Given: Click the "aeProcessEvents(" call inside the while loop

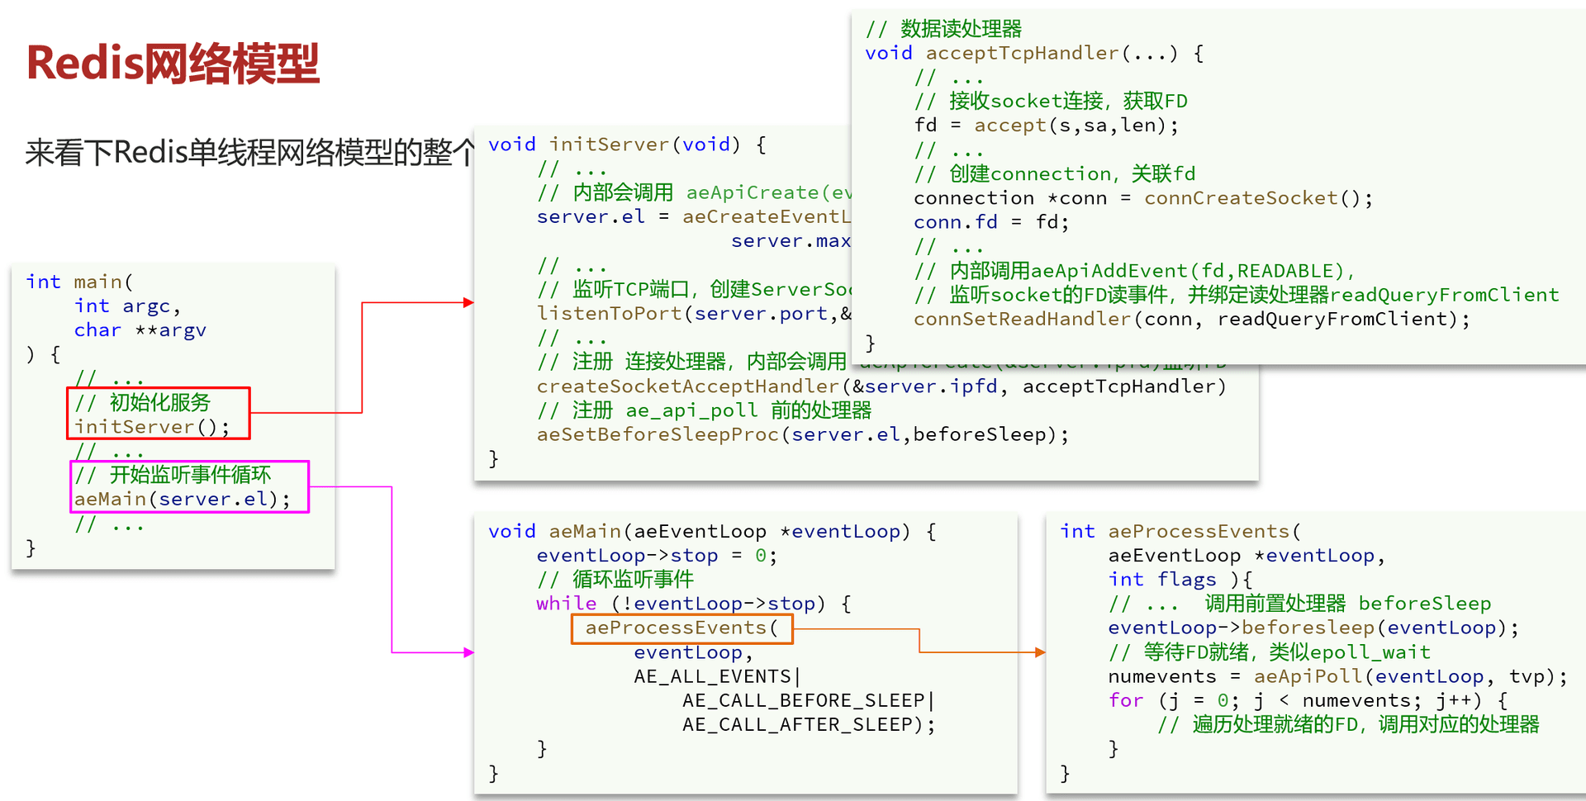Looking at the screenshot, I should [681, 628].
